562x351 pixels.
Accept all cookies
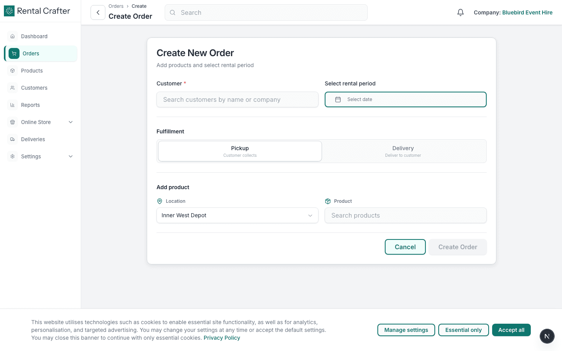click(511, 330)
